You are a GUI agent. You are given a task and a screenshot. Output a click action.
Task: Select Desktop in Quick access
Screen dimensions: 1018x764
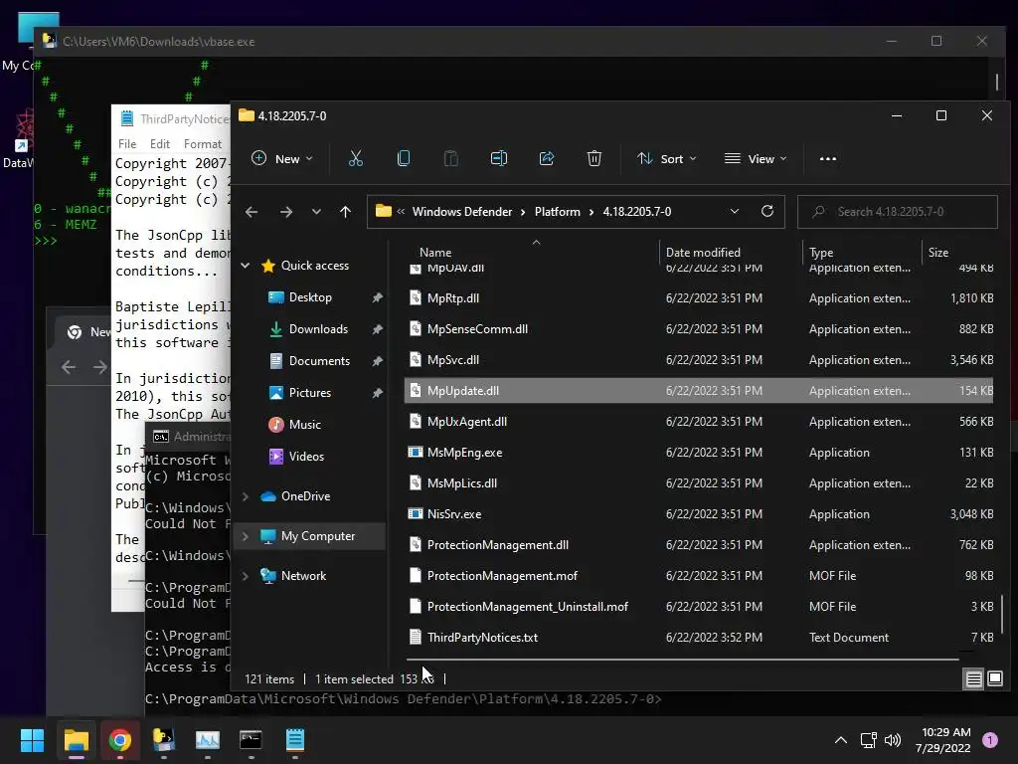click(x=310, y=297)
